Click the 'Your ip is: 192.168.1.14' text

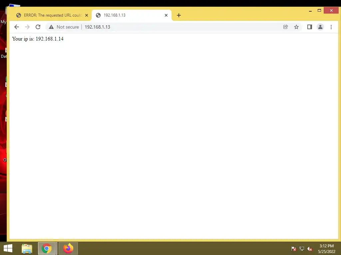[38, 39]
